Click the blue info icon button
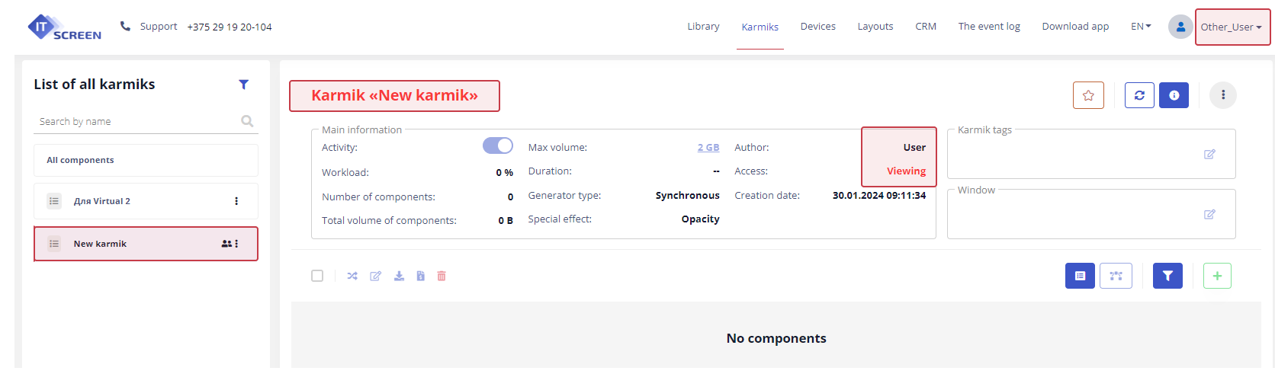This screenshot has height=374, width=1275. pos(1174,95)
